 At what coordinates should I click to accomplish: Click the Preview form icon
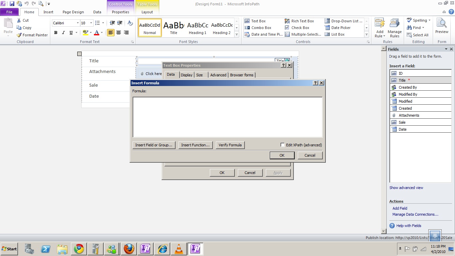point(442,26)
